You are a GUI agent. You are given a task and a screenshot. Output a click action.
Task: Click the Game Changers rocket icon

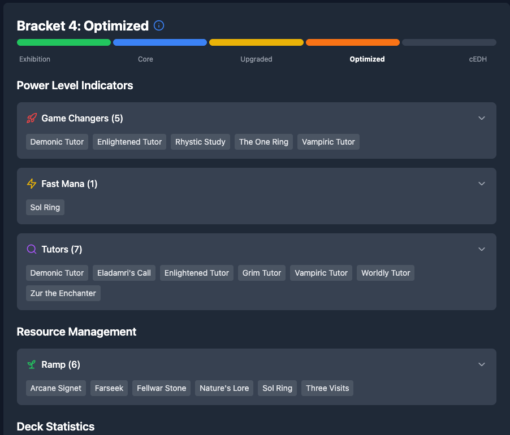pyautogui.click(x=32, y=118)
